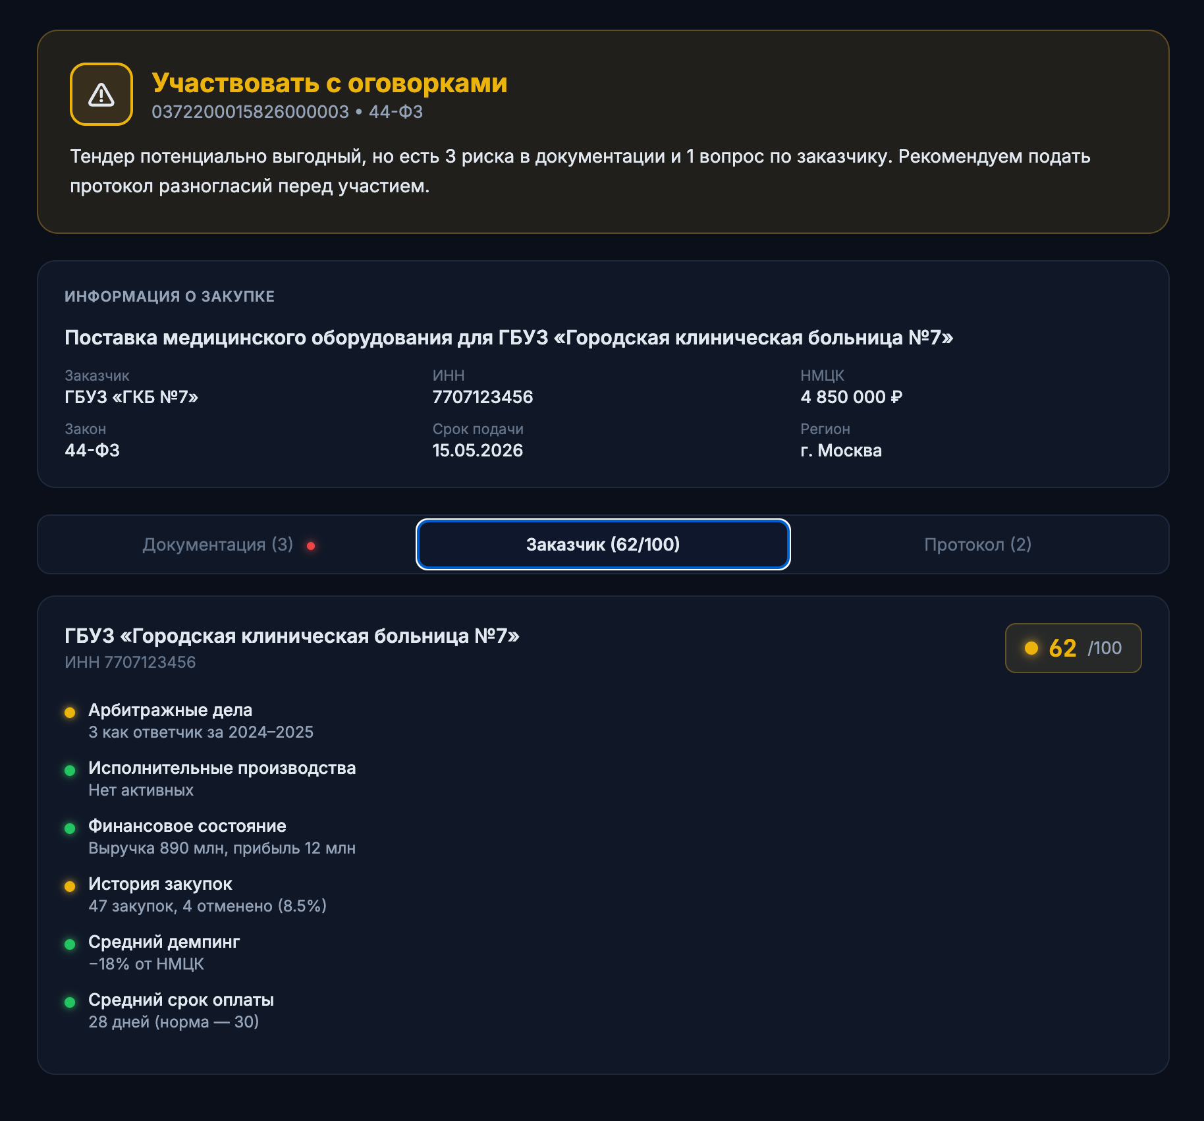Click the text 28 дней (норма — 30)
Viewport: 1204px width, 1121px height.
click(x=174, y=1022)
